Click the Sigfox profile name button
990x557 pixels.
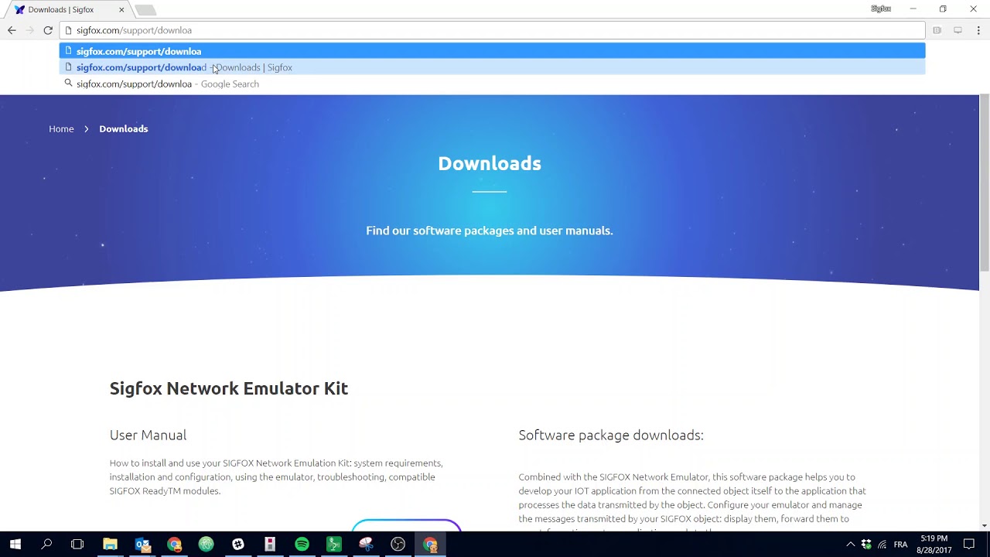881,9
